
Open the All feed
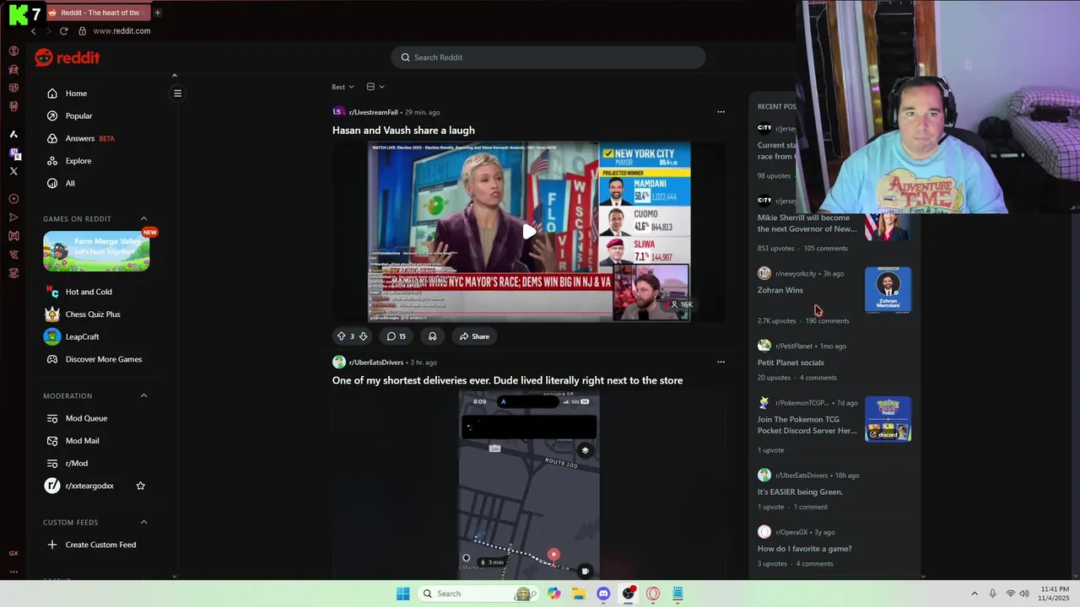point(70,184)
